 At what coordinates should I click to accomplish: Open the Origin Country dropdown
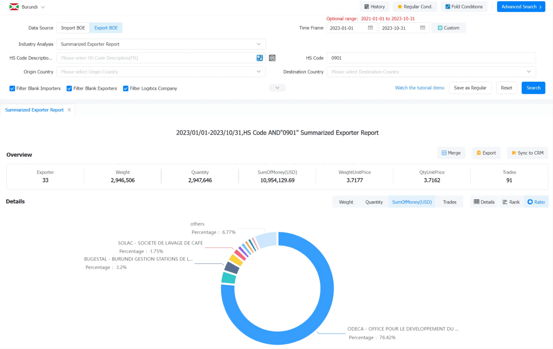coord(161,72)
